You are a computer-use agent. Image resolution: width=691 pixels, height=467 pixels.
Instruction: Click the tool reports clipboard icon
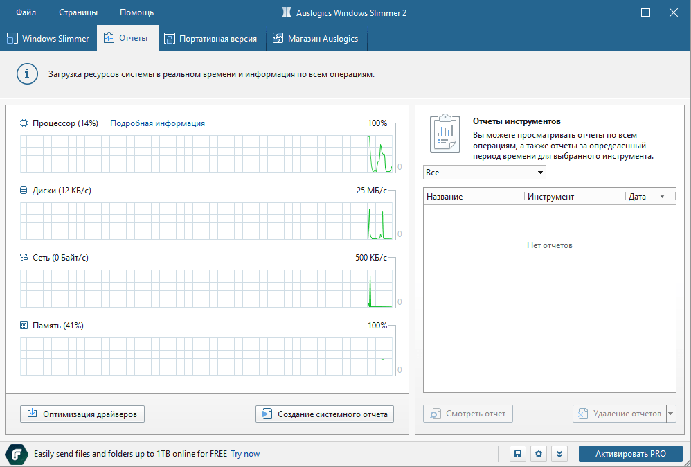(445, 134)
